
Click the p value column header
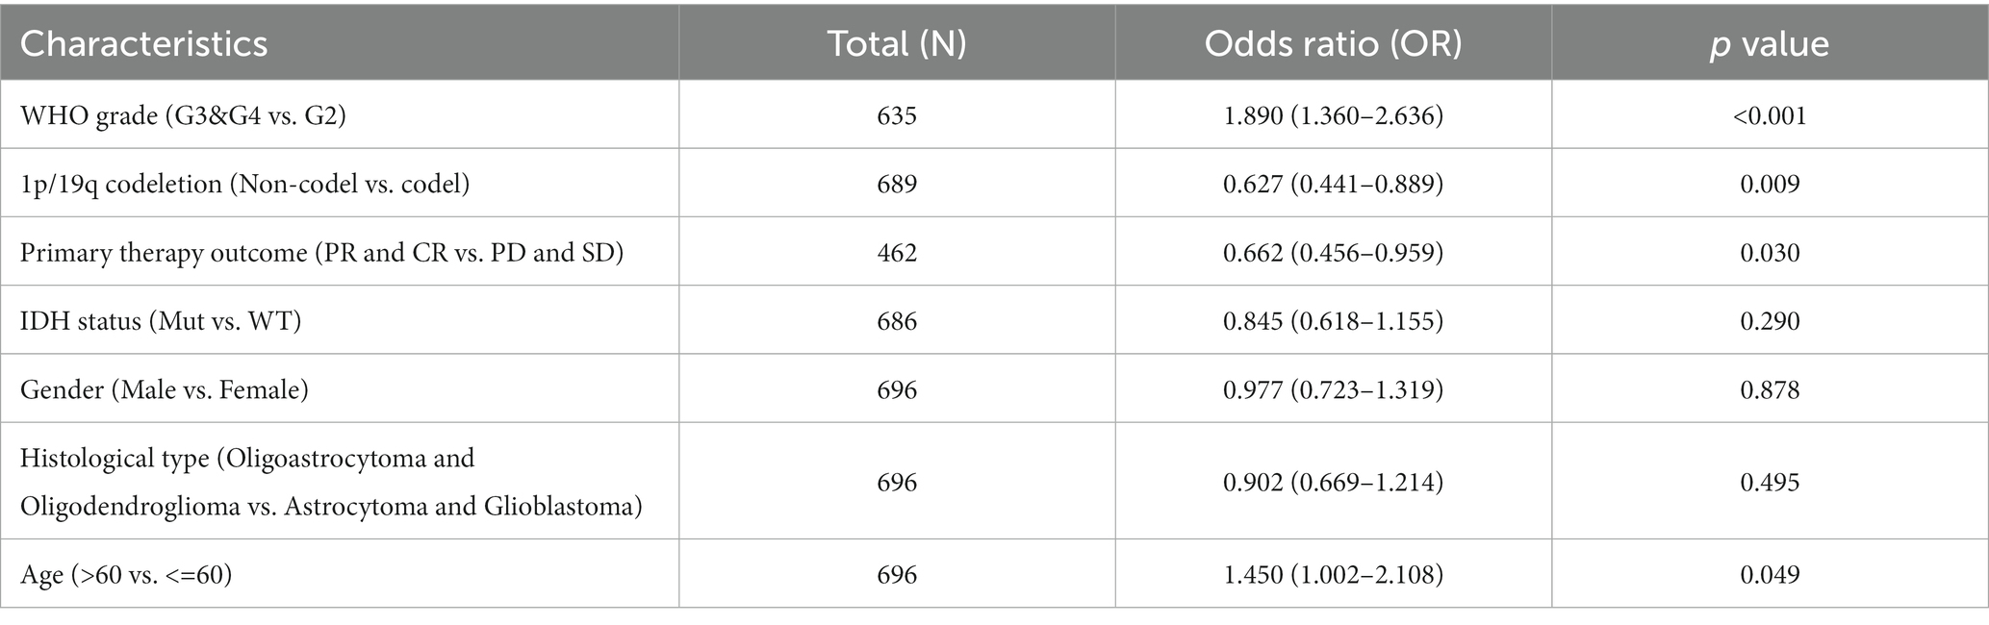[1770, 44]
